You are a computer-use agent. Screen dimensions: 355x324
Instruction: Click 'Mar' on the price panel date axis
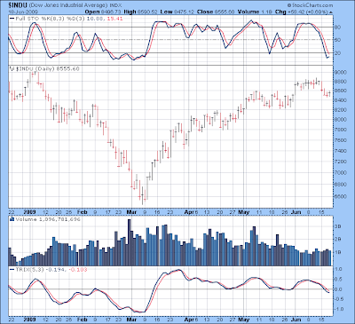pyautogui.click(x=131, y=212)
